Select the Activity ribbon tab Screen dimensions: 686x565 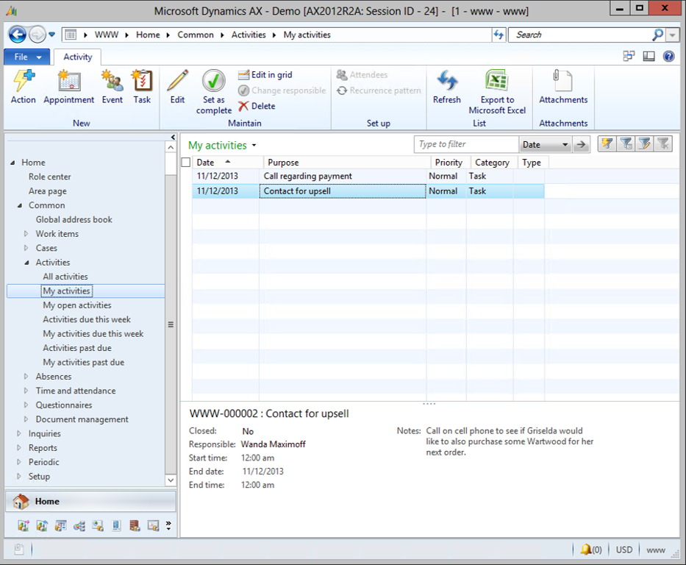click(x=77, y=57)
